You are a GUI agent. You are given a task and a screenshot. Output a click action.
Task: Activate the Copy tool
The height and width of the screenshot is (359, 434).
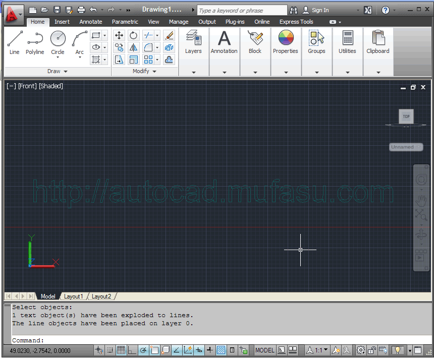(x=119, y=47)
